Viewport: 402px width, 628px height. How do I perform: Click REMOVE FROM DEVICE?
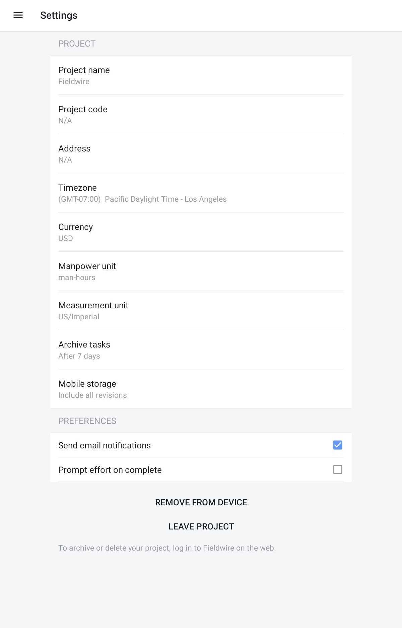[201, 502]
